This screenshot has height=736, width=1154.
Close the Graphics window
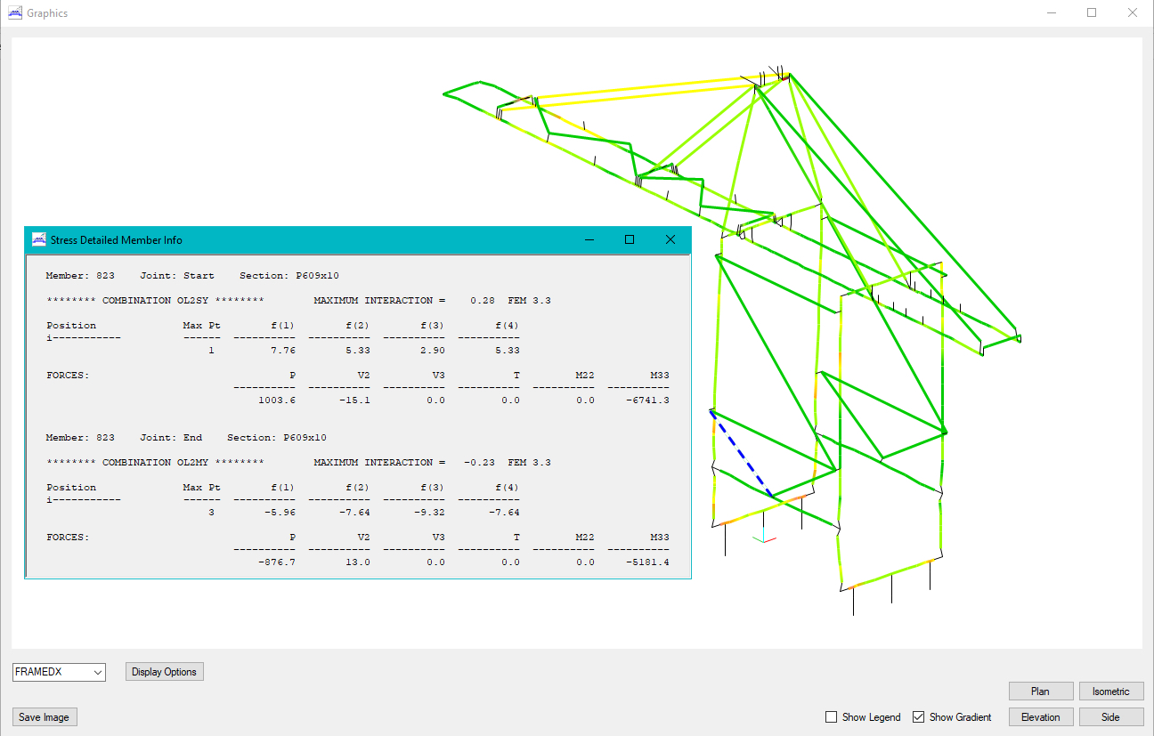(1132, 13)
